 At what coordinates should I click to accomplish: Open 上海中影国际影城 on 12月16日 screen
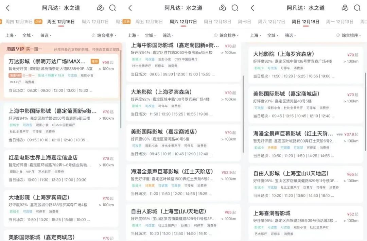(61, 125)
